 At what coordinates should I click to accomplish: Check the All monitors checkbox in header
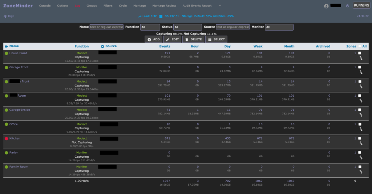[360, 47]
